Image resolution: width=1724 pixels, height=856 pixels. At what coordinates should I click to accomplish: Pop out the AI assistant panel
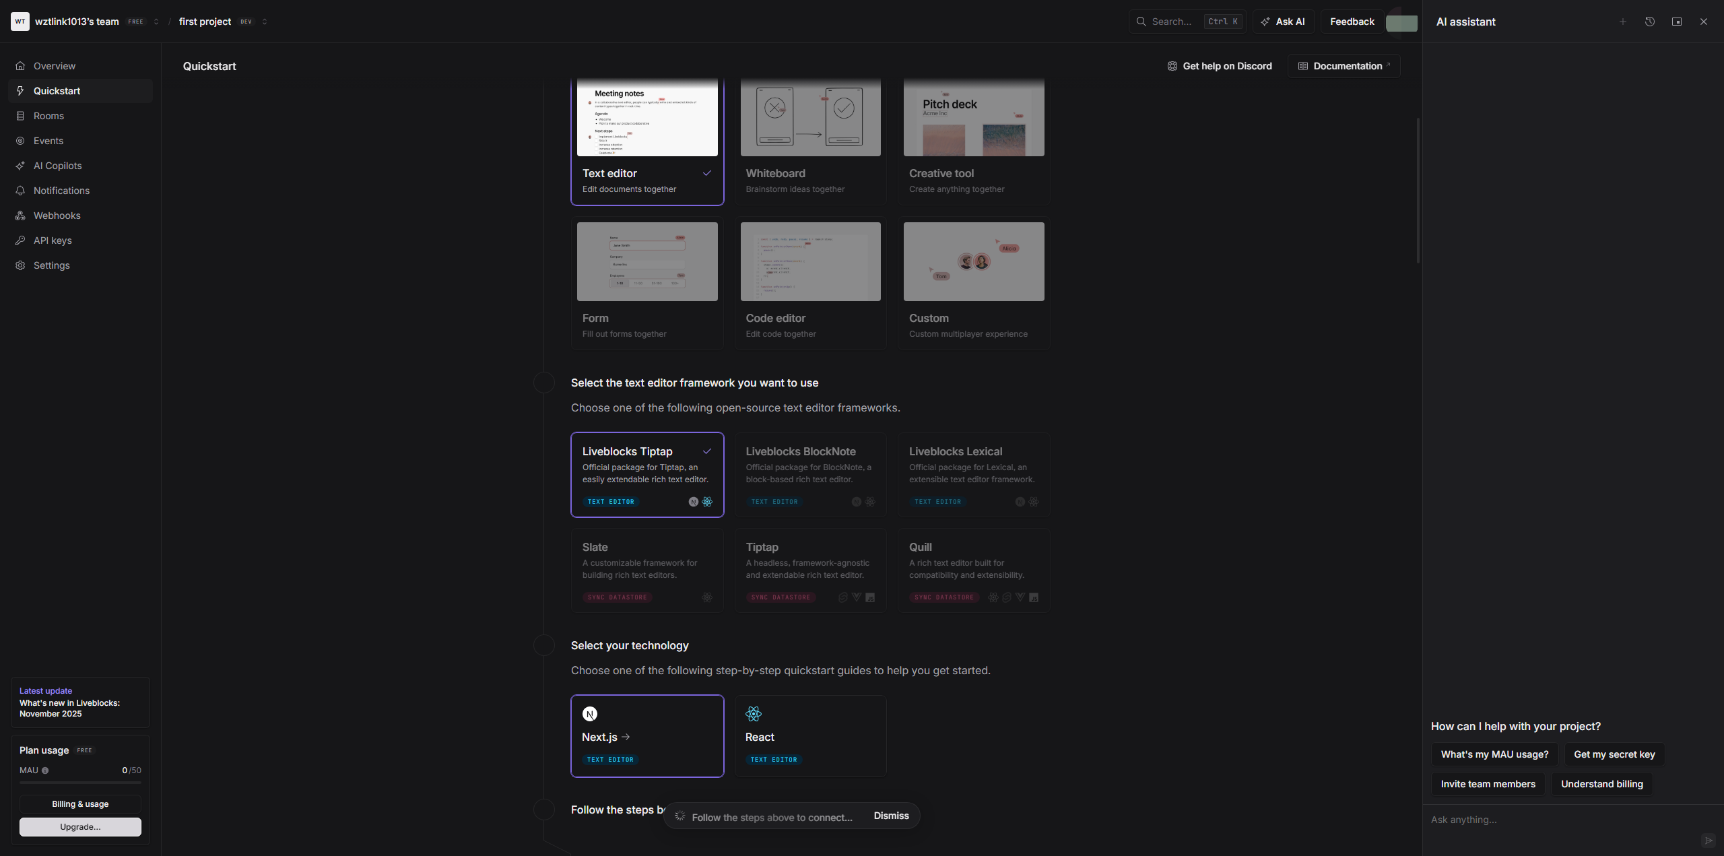1676,21
